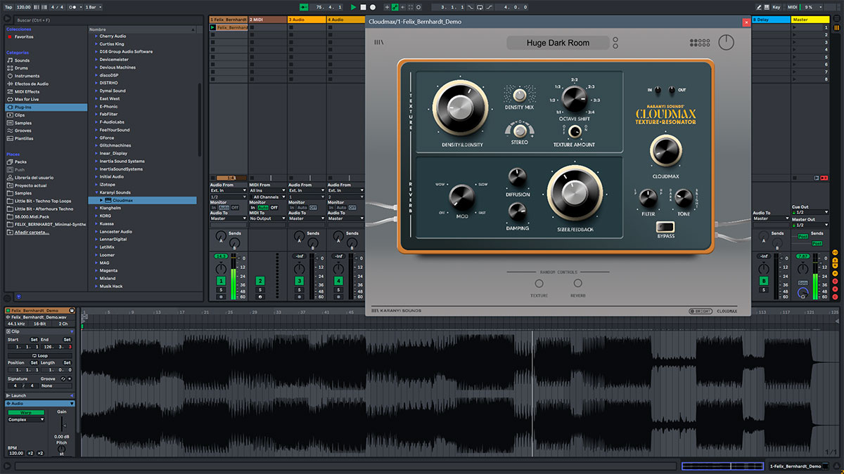Click the Cloudmax Filter knob
The height and width of the screenshot is (474, 844).
[648, 199]
